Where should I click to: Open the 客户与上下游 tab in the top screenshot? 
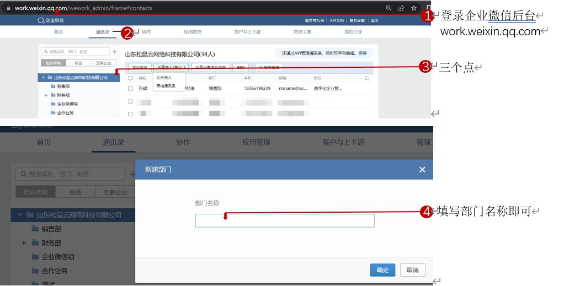247,32
